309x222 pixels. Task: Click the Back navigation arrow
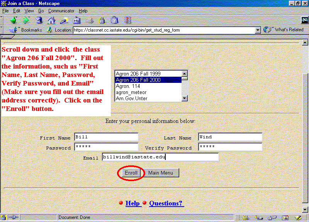(x=14, y=20)
